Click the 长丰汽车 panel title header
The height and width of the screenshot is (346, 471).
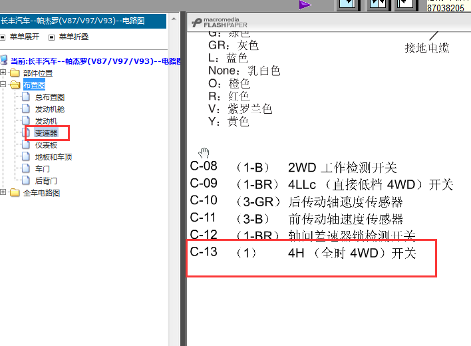click(83, 21)
